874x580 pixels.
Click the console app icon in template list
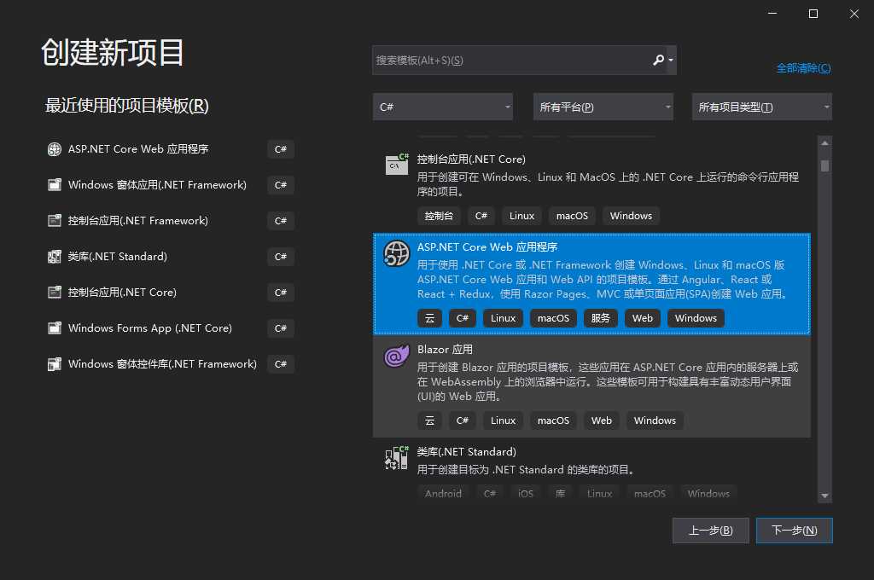[x=397, y=165]
